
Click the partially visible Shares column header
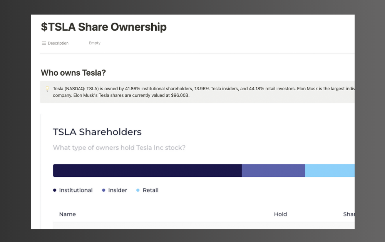348,214
